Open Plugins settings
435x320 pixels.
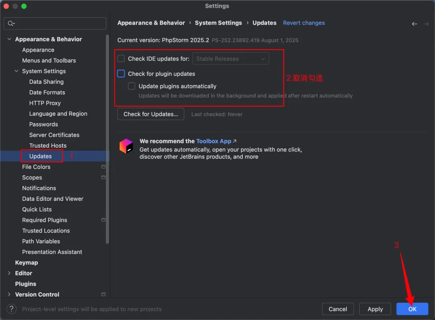25,284
